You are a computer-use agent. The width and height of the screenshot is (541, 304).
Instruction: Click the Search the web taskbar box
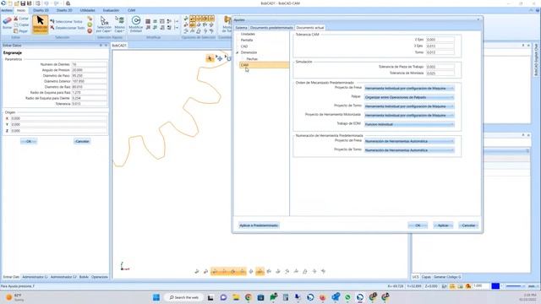[x=184, y=297]
